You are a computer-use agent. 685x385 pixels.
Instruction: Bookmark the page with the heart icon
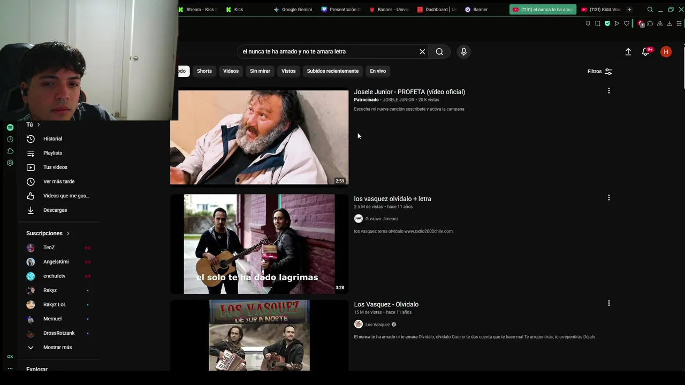(627, 24)
